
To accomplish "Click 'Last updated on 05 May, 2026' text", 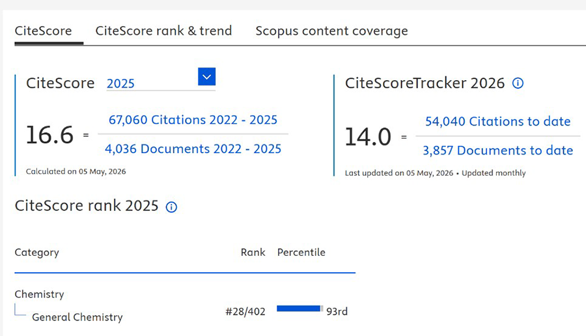I will (x=398, y=173).
